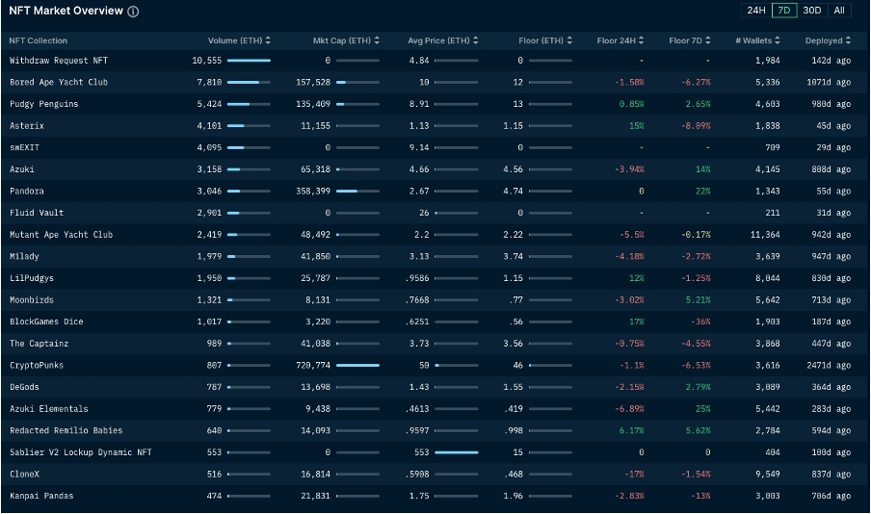The width and height of the screenshot is (871, 514).
Task: Switch to the 24H timeframe
Action: tap(756, 11)
